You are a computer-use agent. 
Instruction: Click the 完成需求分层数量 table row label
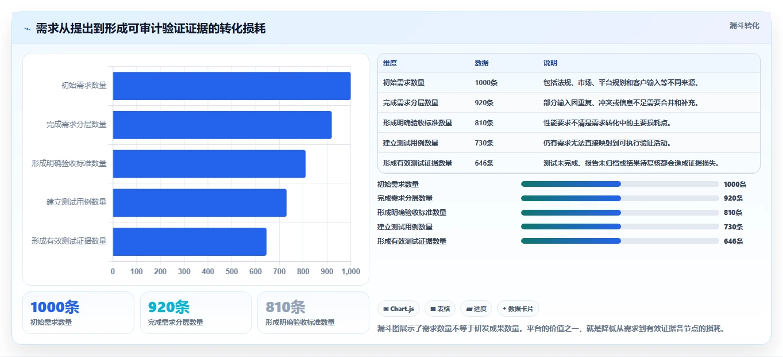pos(411,103)
